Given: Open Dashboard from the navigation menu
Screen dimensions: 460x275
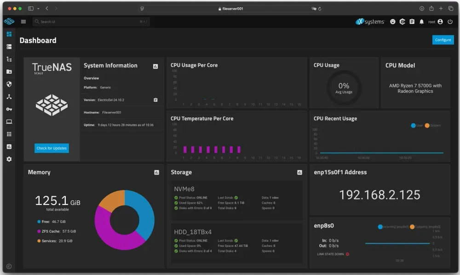Looking at the screenshot, I should pos(9,34).
